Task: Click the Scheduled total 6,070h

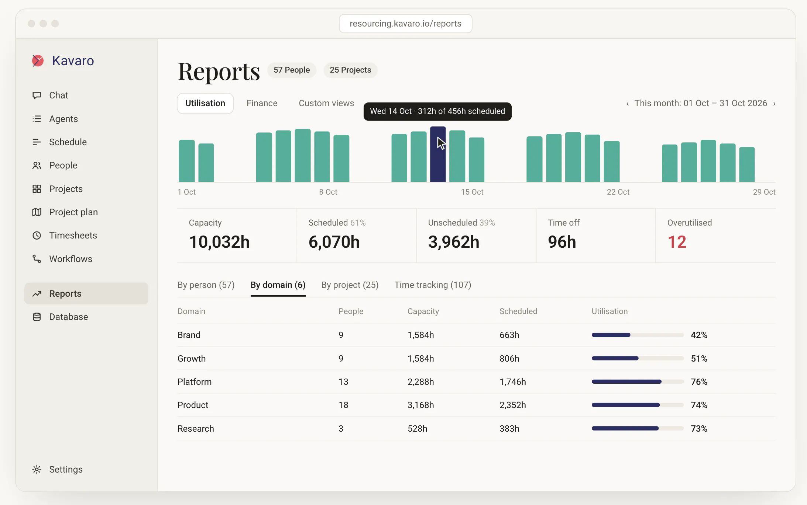Action: click(x=334, y=242)
